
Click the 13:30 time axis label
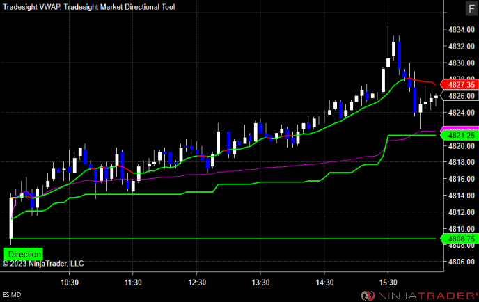[260, 283]
